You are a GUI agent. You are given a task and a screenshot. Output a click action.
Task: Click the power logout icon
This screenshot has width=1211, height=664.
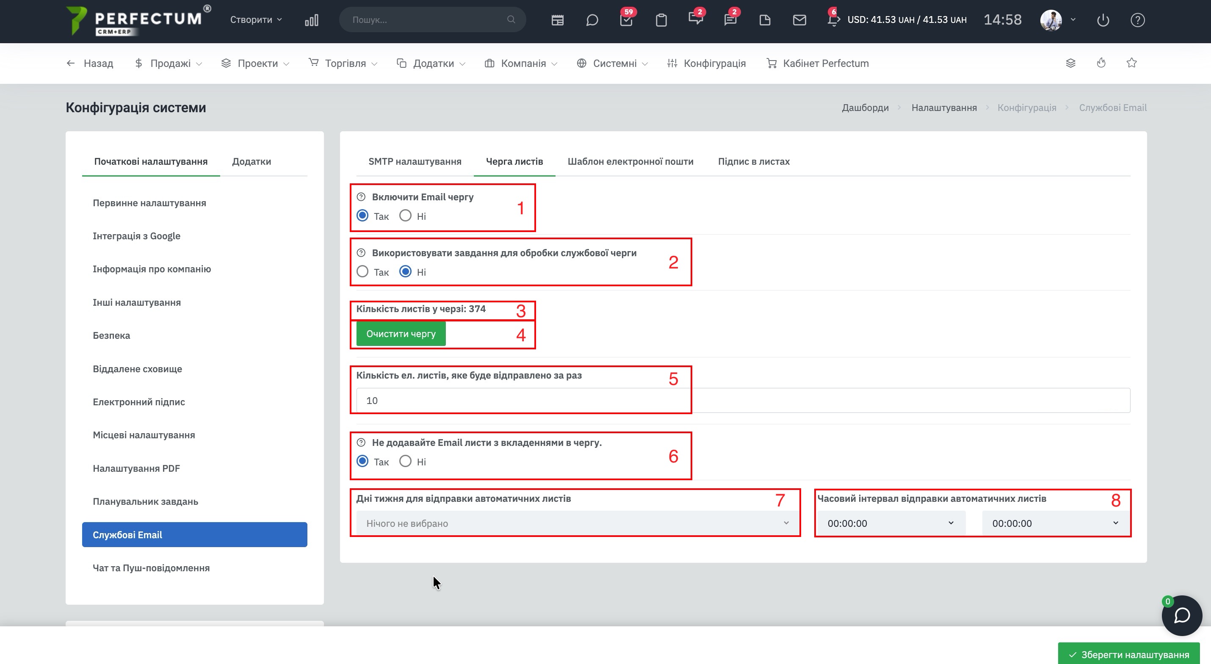pos(1103,20)
